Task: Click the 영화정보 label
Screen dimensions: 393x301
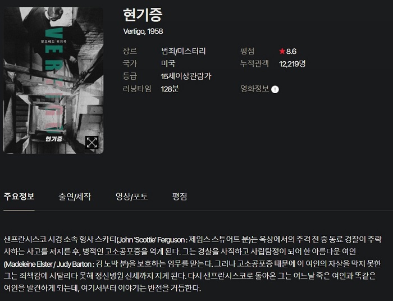Action: [x=255, y=89]
